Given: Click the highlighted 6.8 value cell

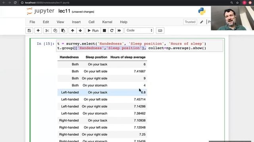Looking at the screenshot, I should point(143,92).
